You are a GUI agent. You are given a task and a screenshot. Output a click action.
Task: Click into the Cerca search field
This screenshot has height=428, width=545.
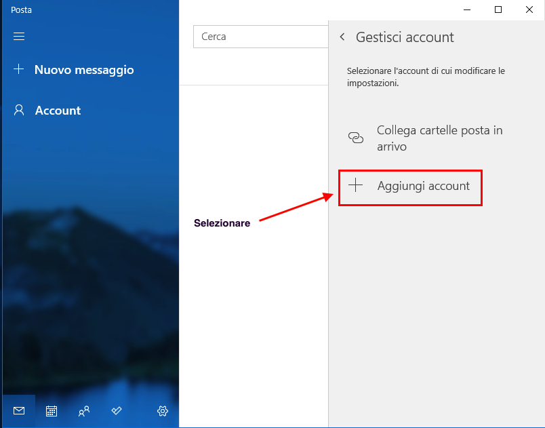pos(260,37)
